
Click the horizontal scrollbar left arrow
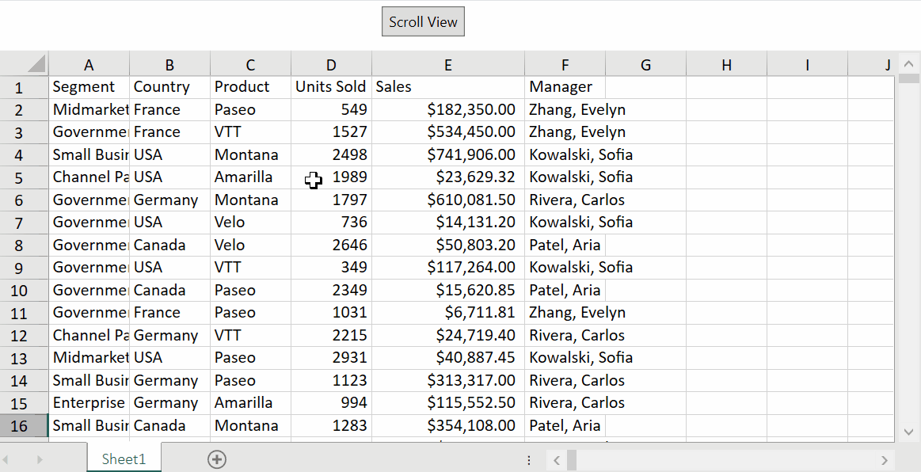tap(556, 459)
